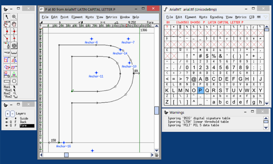
Task: Select the Ruler measure tool
Action: pyautogui.click(x=14, y=53)
